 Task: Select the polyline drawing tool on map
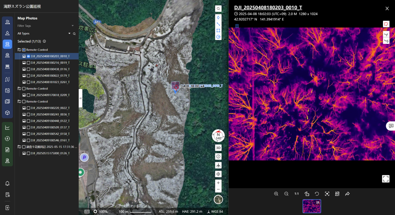[x=218, y=24]
